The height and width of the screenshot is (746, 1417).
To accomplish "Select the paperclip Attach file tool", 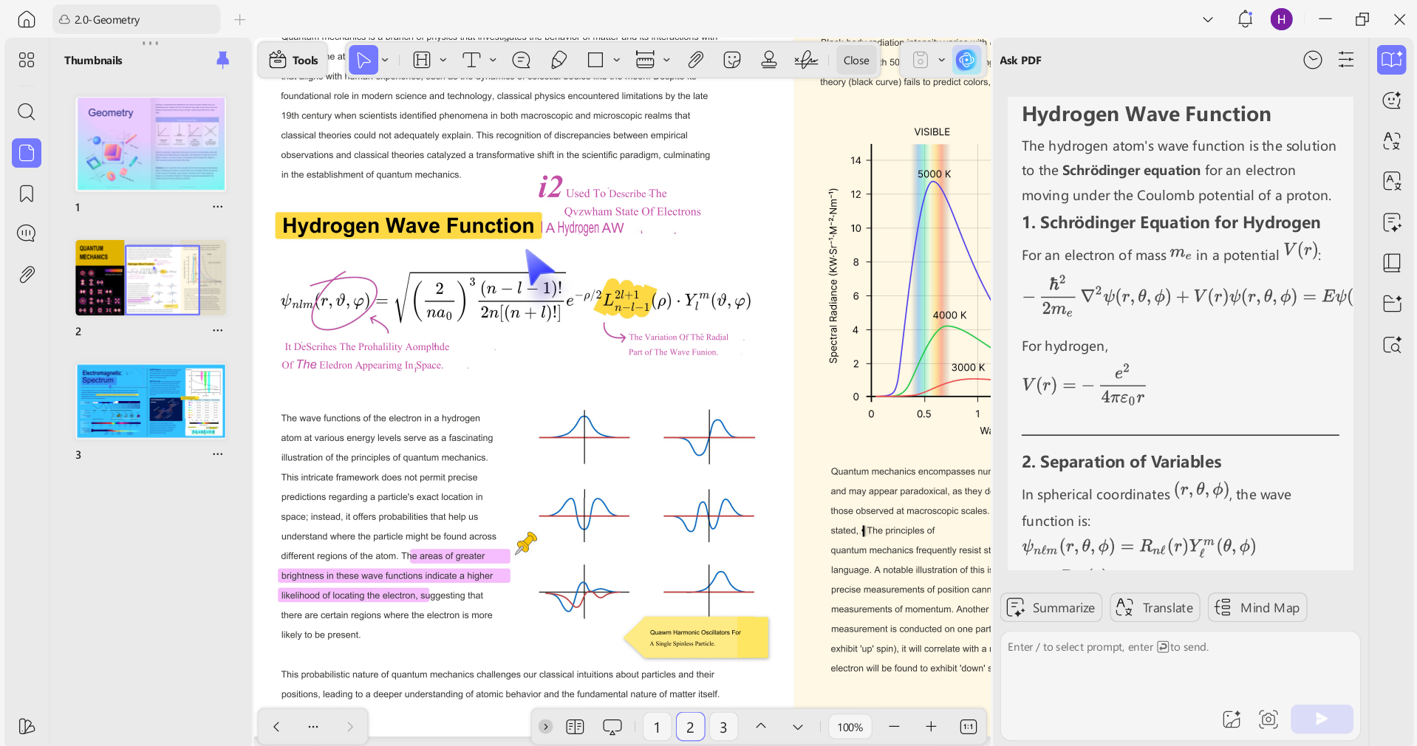I will point(695,60).
